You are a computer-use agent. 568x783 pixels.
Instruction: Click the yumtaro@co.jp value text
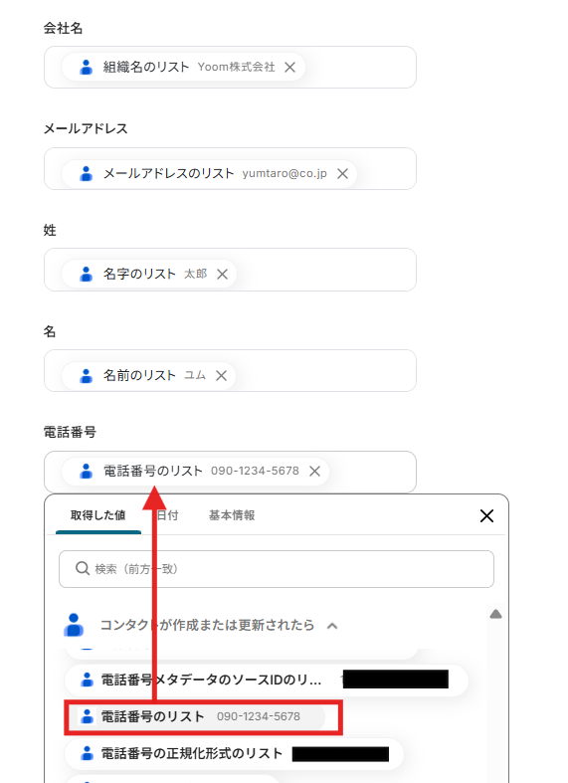click(284, 174)
